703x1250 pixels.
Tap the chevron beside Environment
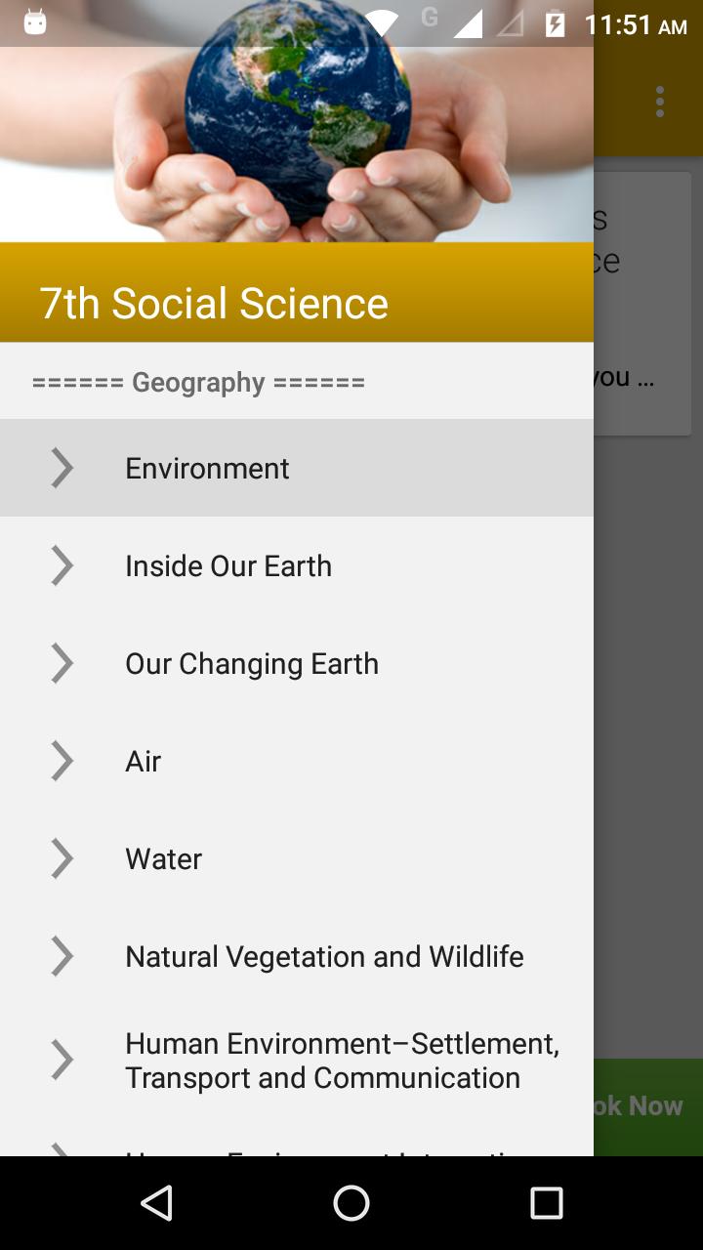pyautogui.click(x=62, y=468)
